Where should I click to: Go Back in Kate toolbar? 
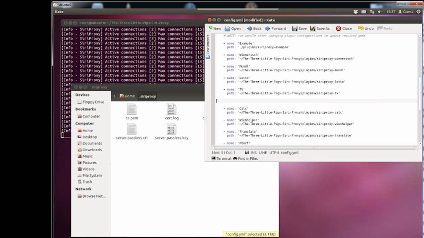pos(254,28)
